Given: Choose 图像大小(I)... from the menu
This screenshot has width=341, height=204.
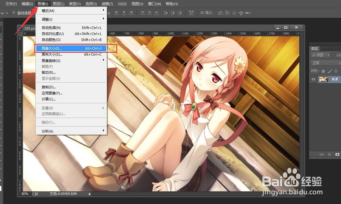Looking at the screenshot, I should tap(71, 48).
